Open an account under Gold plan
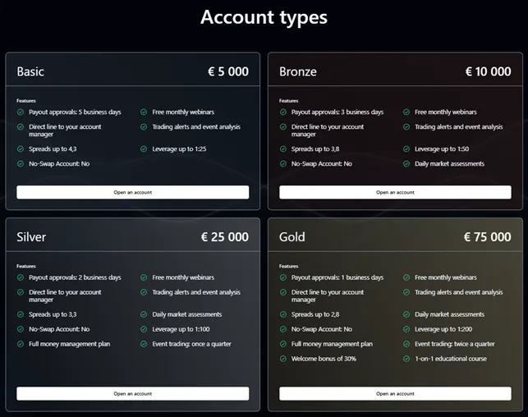Viewport: 528px width, 417px height. point(395,393)
